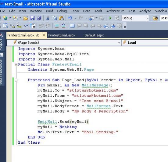This screenshot has height=162, width=168.
Task: Click the Navigate Backward icon
Action: point(91,18)
